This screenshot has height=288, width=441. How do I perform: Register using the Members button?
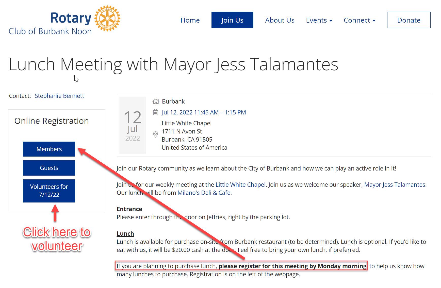49,149
